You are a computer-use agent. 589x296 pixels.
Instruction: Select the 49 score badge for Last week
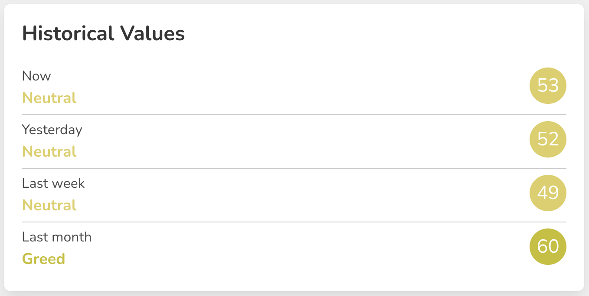click(x=548, y=193)
